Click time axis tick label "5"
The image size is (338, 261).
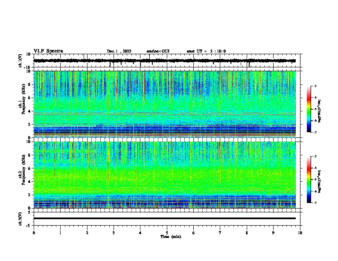click(x=167, y=233)
